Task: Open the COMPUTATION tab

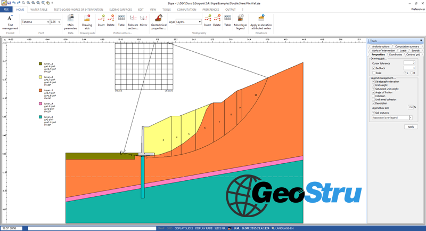Action: 186,10
